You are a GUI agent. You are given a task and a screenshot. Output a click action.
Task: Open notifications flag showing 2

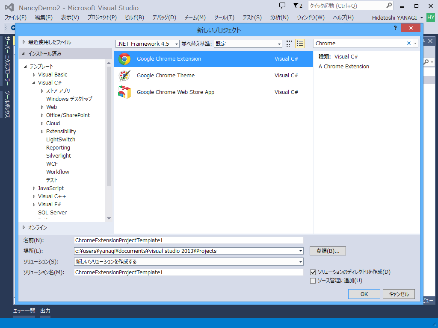(x=298, y=6)
